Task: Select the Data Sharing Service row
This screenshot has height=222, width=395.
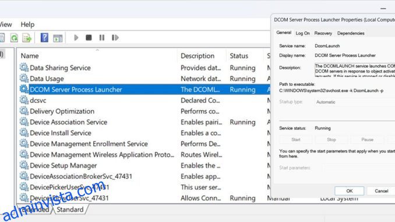Action: click(x=144, y=68)
